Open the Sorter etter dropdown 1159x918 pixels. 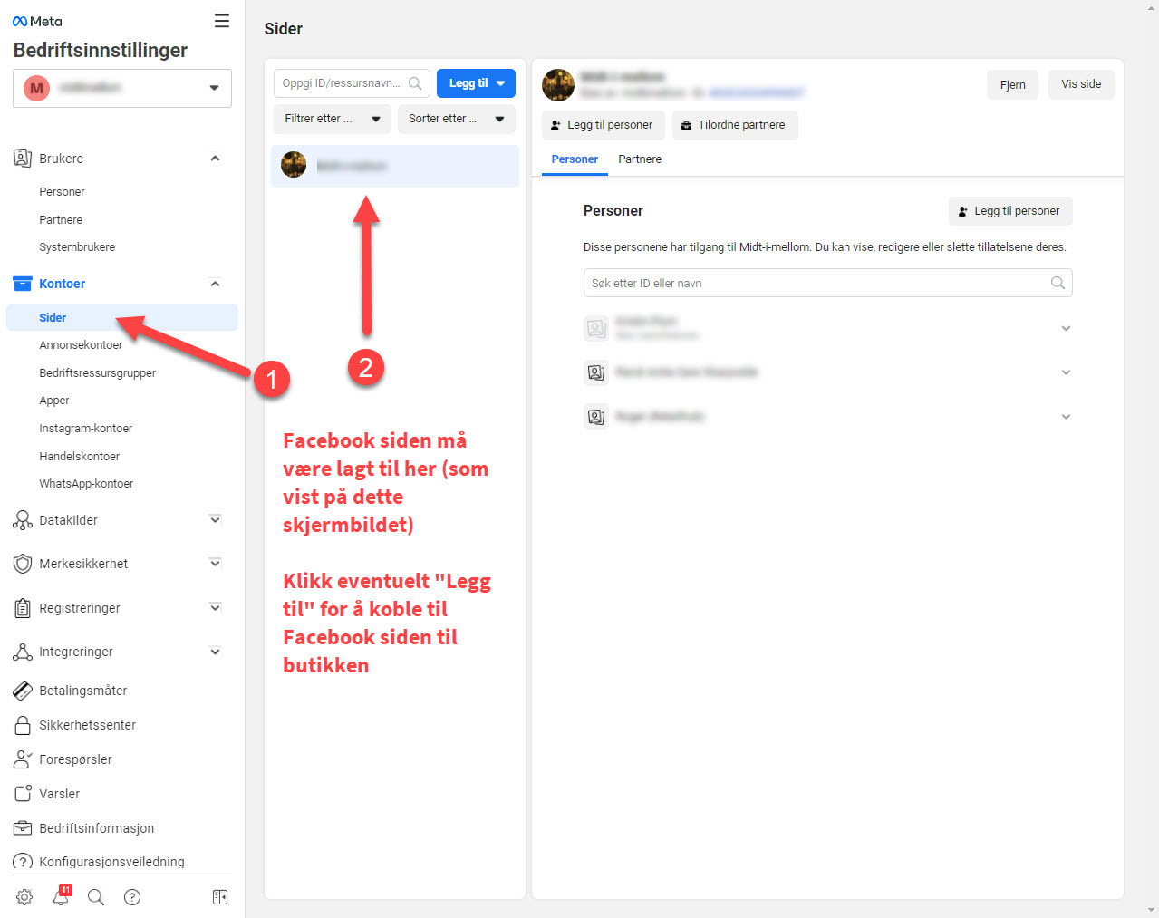(457, 119)
